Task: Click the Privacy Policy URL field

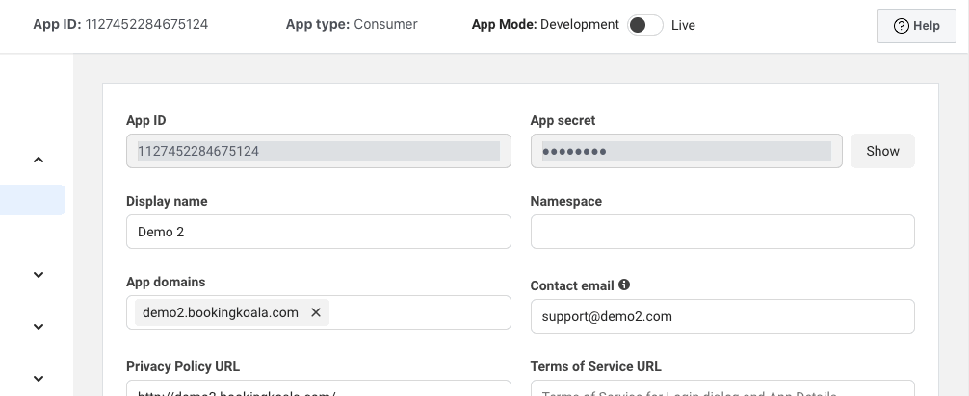Action: (318, 389)
